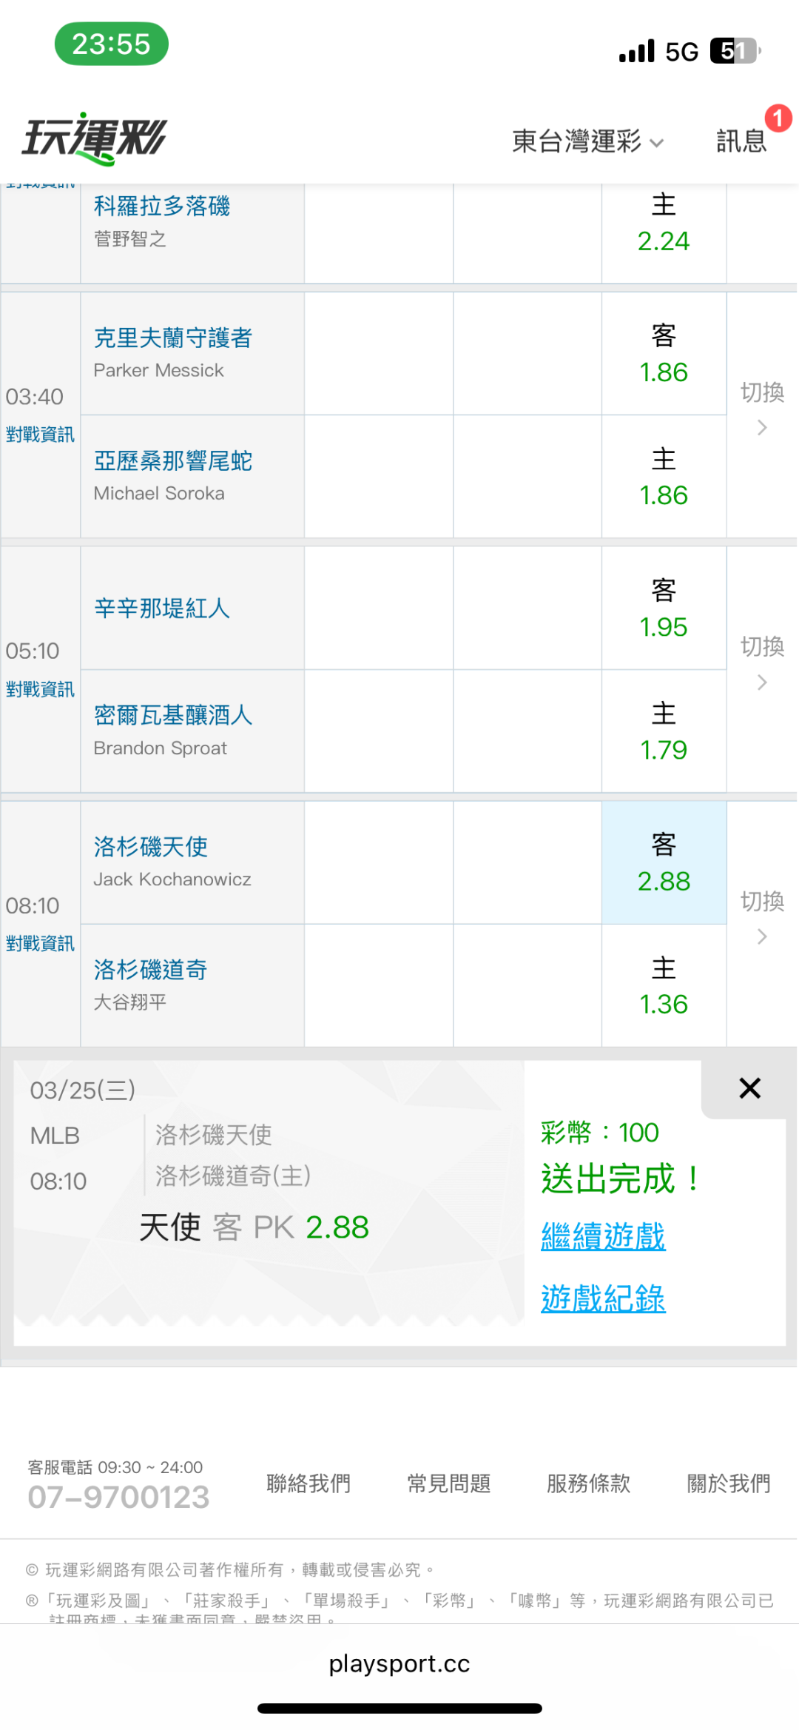Open 訊息 notifications
The height and width of the screenshot is (1730, 799).
click(x=741, y=141)
